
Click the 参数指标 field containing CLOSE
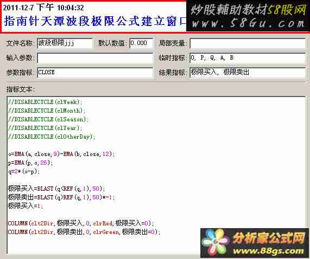[x=95, y=73]
